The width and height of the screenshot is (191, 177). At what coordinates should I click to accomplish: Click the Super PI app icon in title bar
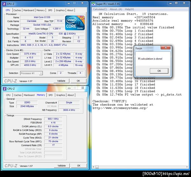93,4
